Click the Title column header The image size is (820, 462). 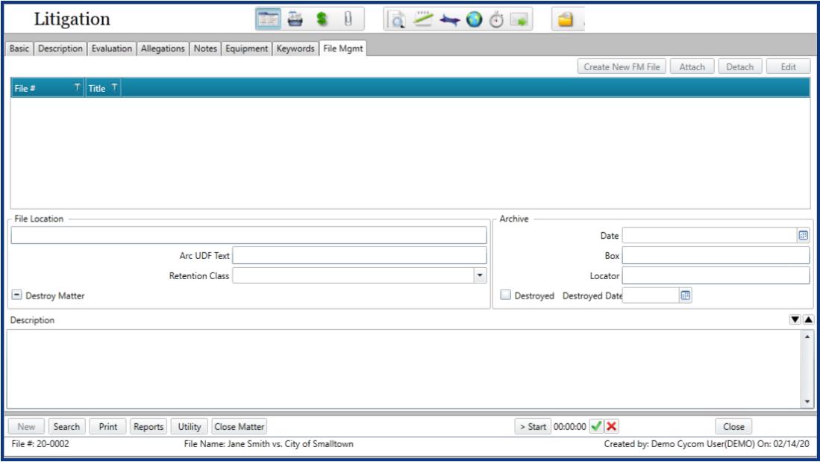pos(103,88)
